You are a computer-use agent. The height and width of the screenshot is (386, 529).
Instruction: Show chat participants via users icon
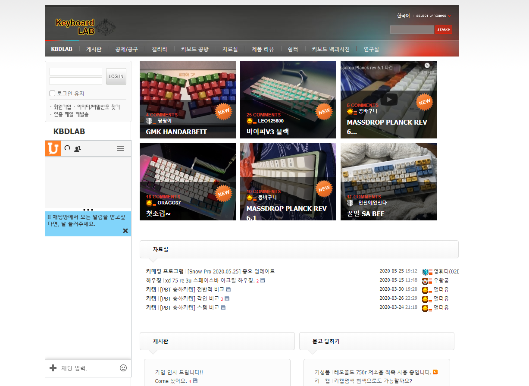78,148
